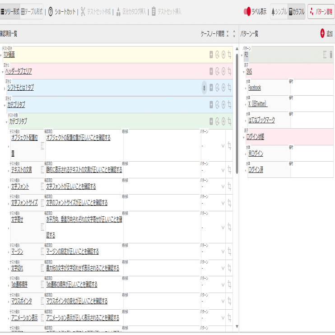
Task: Click crop-shaped icon on シフトモとは?タブ row
Action: click(229, 88)
